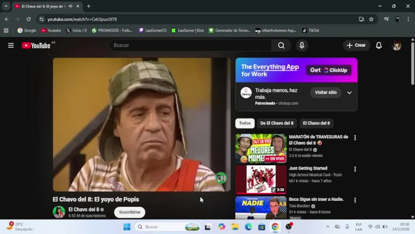Open the TikTok bookmark

[311, 30]
